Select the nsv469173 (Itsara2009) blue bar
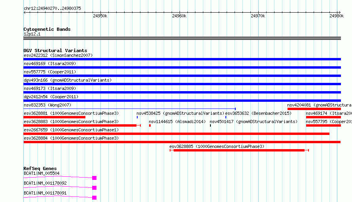Viewport: 352px width, 202px height. coord(182,92)
